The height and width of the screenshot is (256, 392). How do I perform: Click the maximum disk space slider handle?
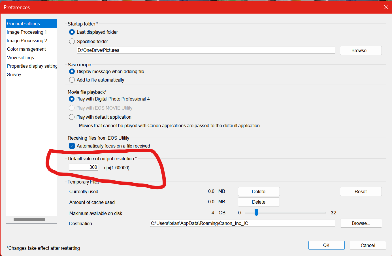click(x=256, y=213)
